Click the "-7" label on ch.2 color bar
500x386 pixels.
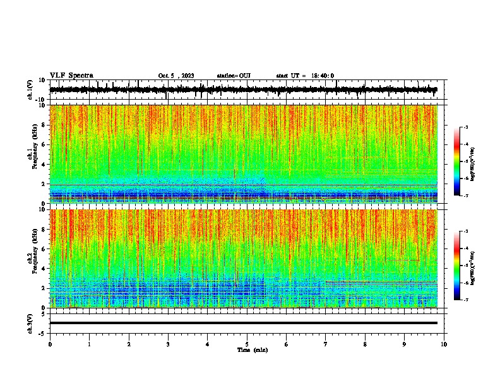pyautogui.click(x=466, y=300)
